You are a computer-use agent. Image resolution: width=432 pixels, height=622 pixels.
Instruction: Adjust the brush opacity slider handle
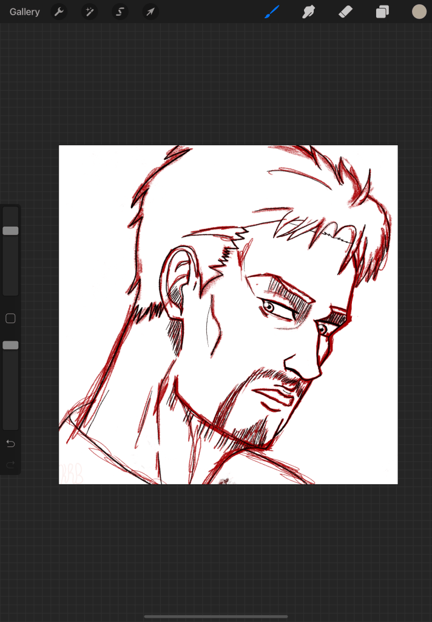point(11,345)
